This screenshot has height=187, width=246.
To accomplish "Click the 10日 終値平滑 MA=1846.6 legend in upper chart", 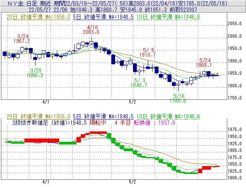I will [x=168, y=17].
